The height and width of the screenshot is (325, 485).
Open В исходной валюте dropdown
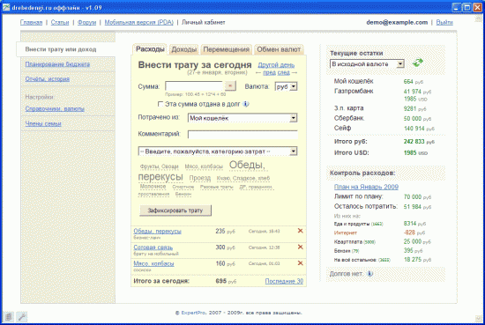367,64
